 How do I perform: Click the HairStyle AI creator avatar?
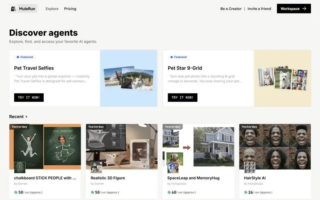pos(250,167)
